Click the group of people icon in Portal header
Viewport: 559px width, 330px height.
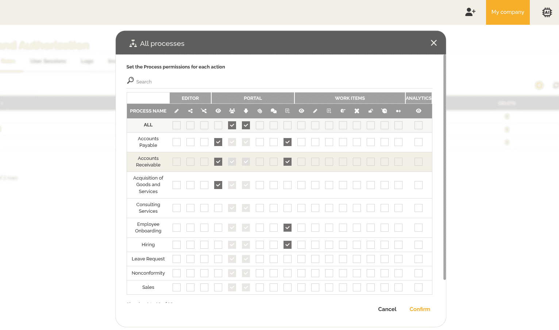pos(232,111)
